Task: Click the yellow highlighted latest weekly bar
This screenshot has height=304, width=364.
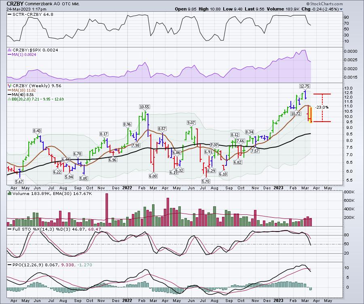Action: (x=311, y=114)
